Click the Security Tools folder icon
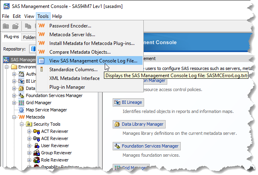This screenshot has height=175, width=258. [29, 124]
